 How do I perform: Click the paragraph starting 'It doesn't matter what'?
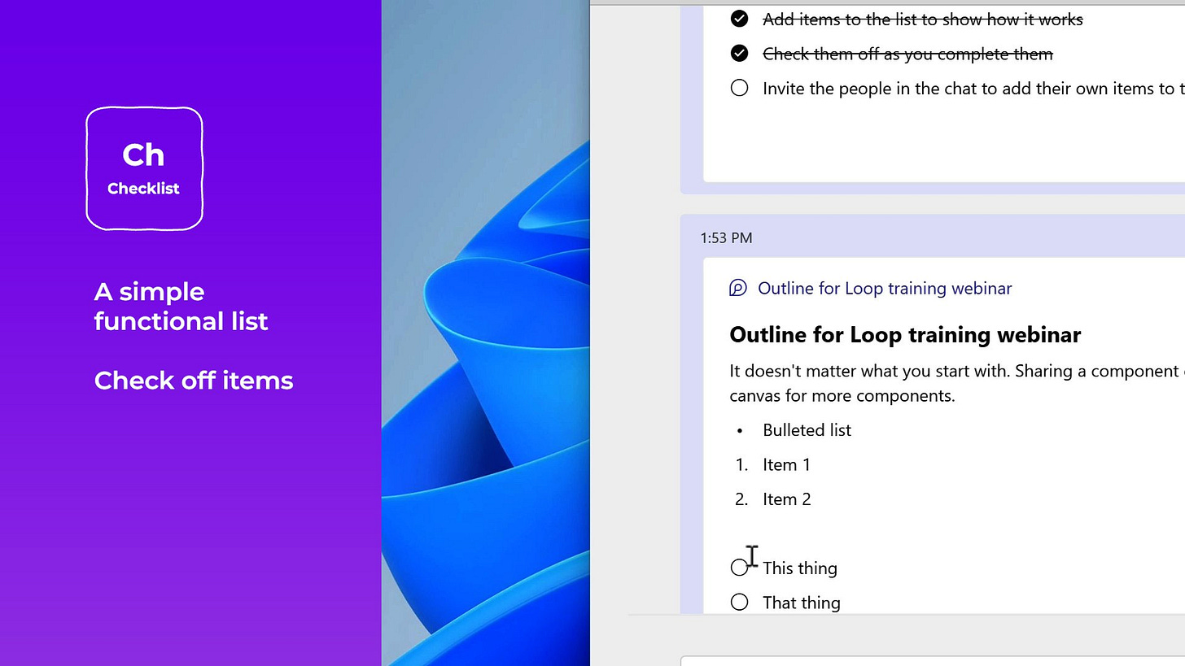pyautogui.click(x=957, y=383)
